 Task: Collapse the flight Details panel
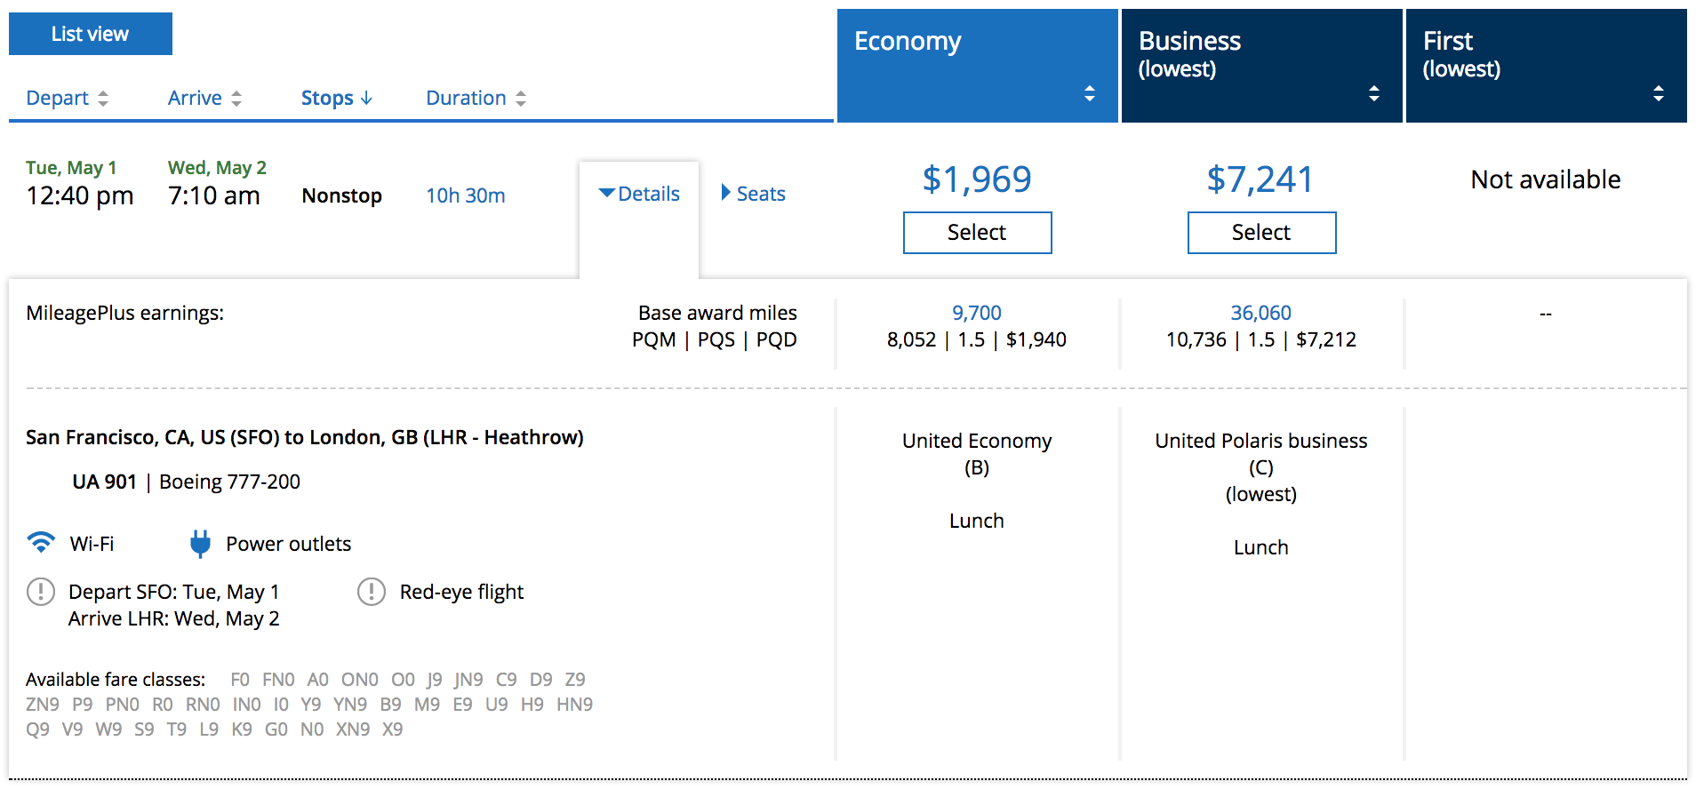[639, 194]
